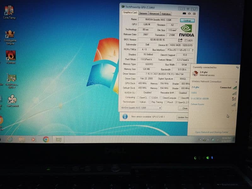Launch Goodgame Empire from the desktop
252x189 pixels.
pyautogui.click(x=10, y=37)
